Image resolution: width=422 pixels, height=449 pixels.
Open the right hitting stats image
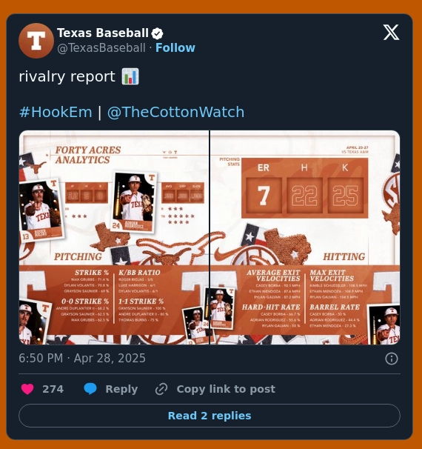[305, 237]
